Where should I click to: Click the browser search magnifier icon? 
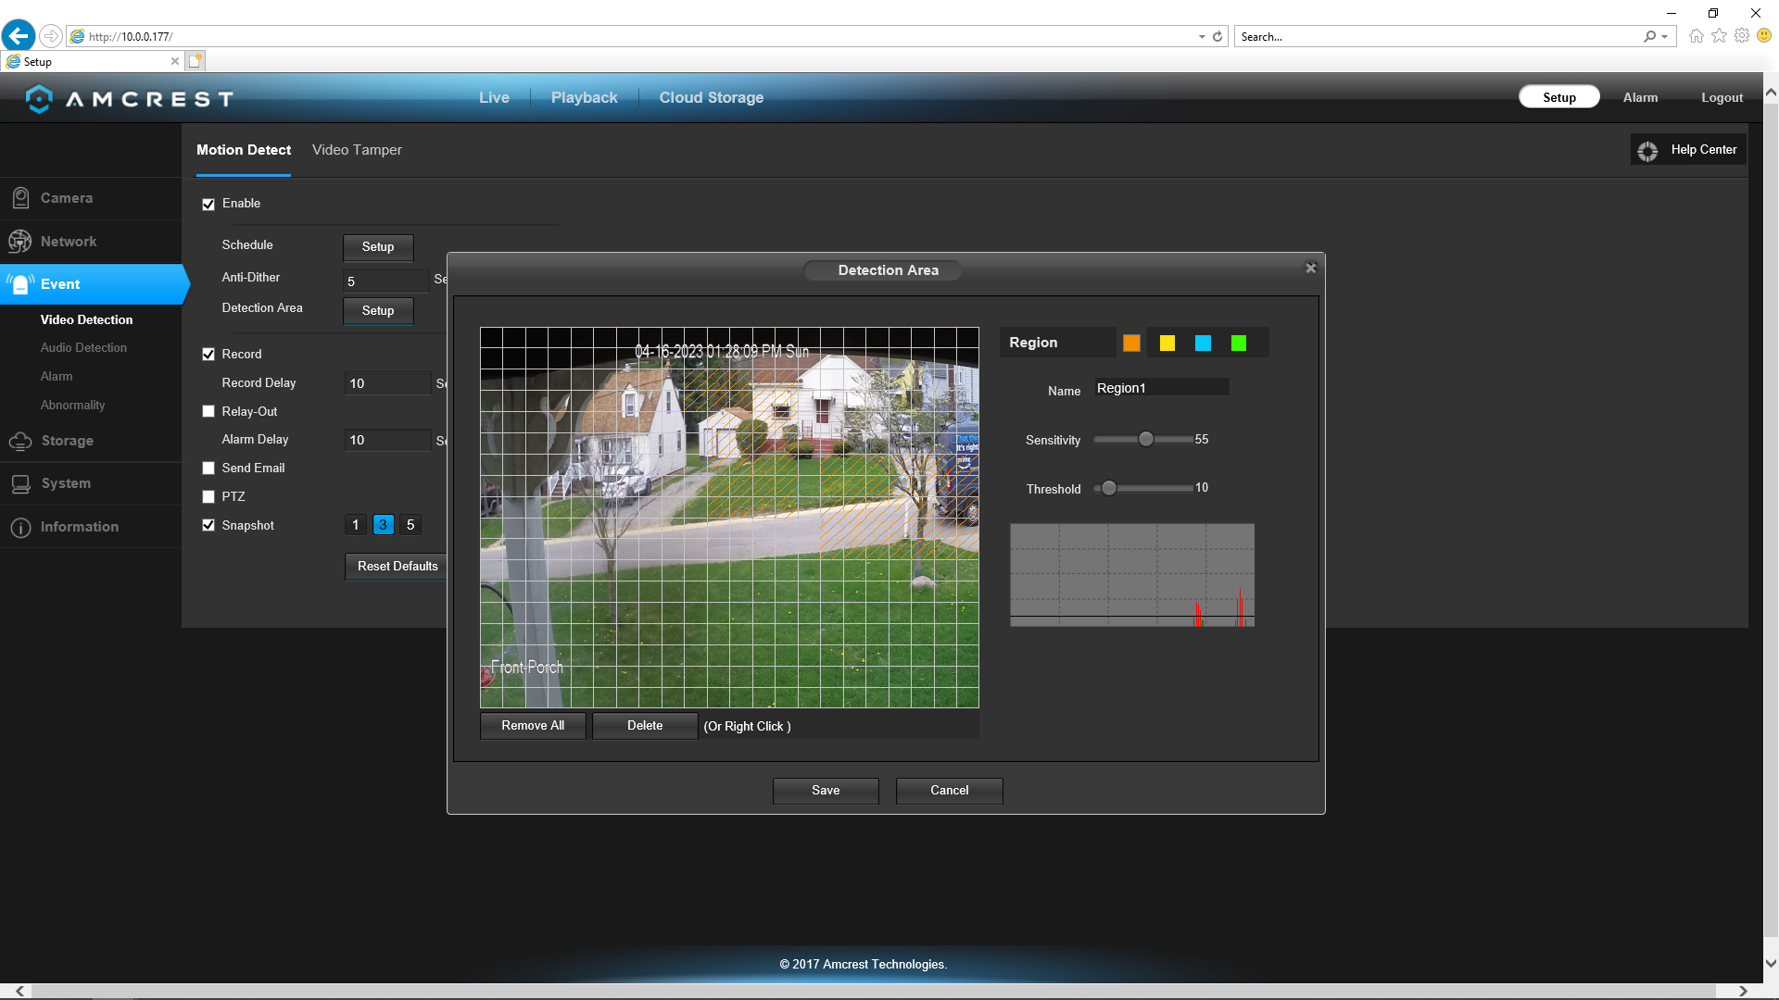pyautogui.click(x=1650, y=37)
